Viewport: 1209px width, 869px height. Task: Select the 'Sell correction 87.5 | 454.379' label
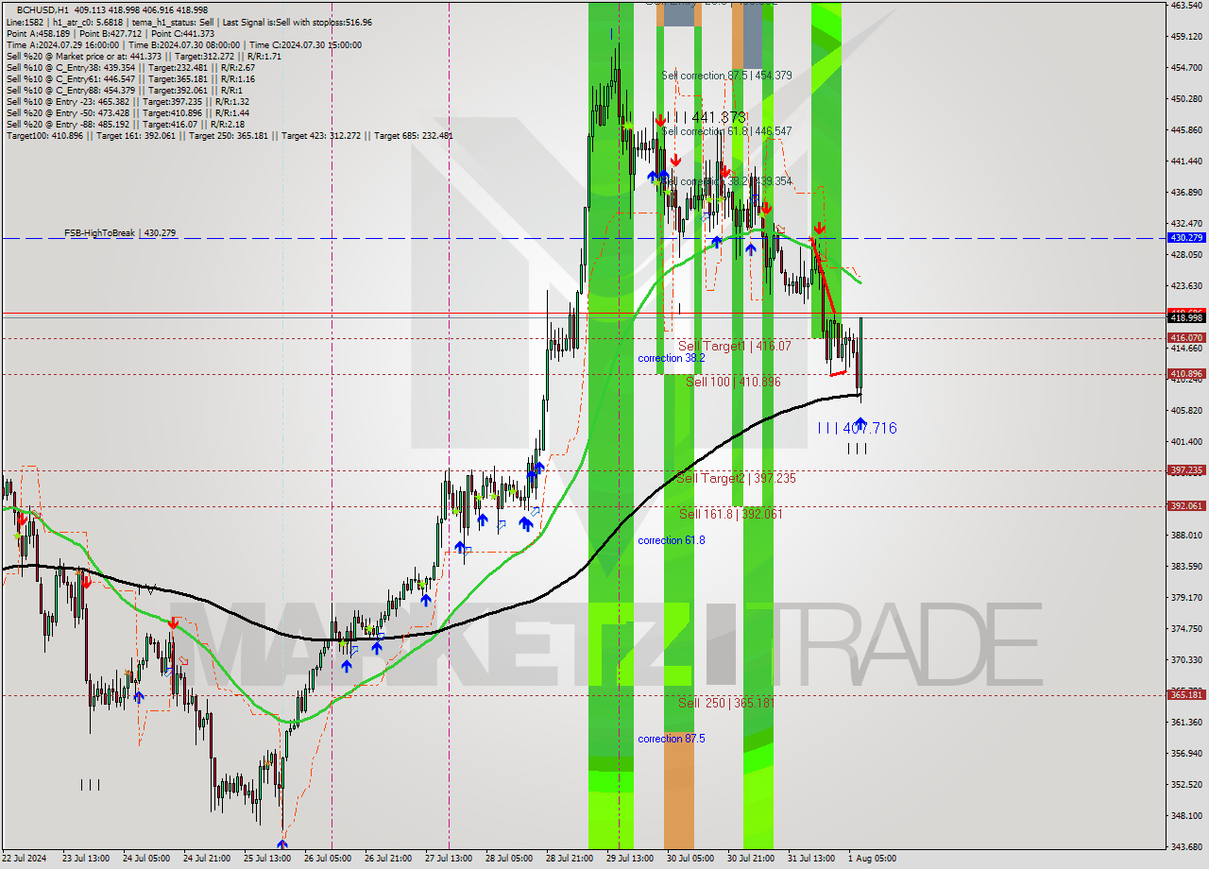pyautogui.click(x=727, y=76)
